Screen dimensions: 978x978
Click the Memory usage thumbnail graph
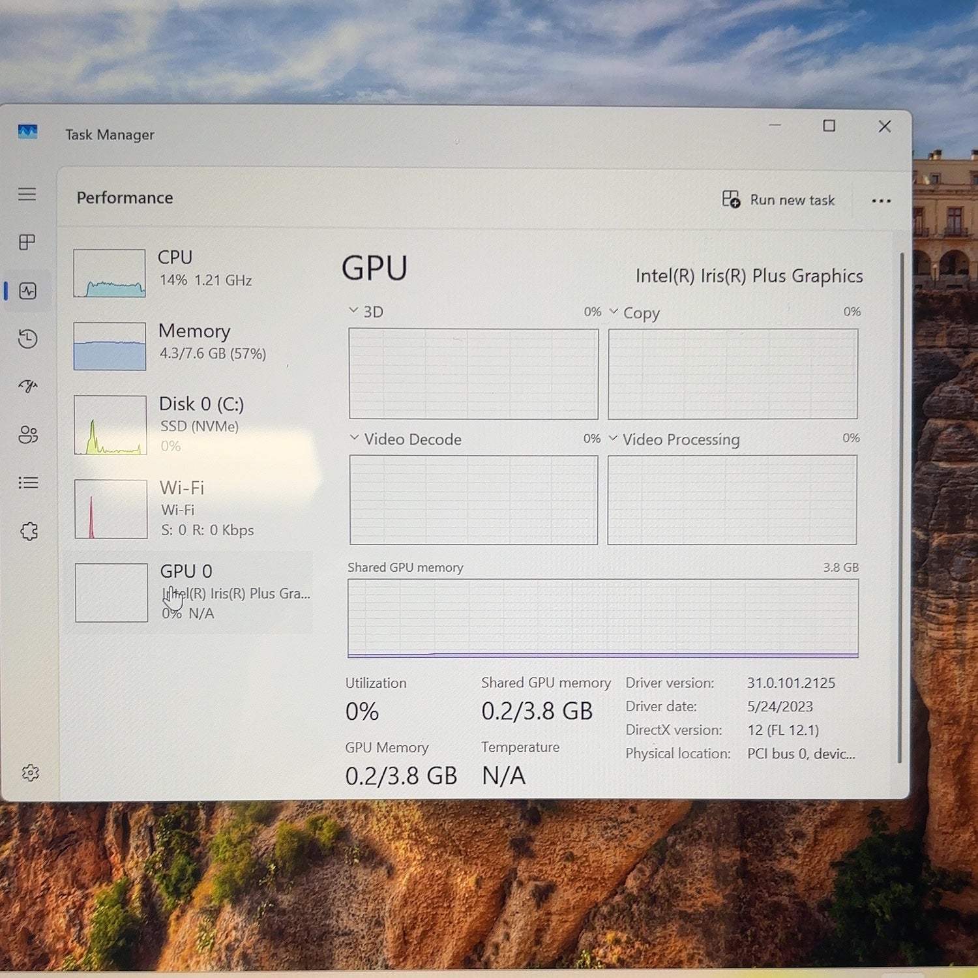[x=110, y=346]
